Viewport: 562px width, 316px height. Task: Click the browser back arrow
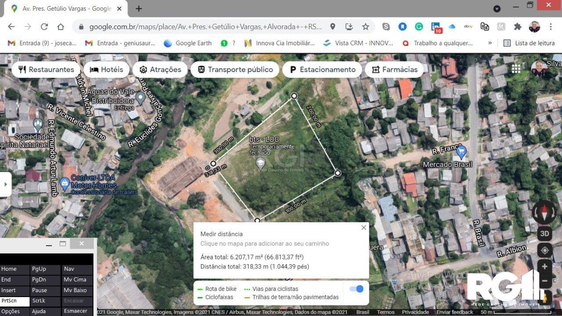[11, 27]
